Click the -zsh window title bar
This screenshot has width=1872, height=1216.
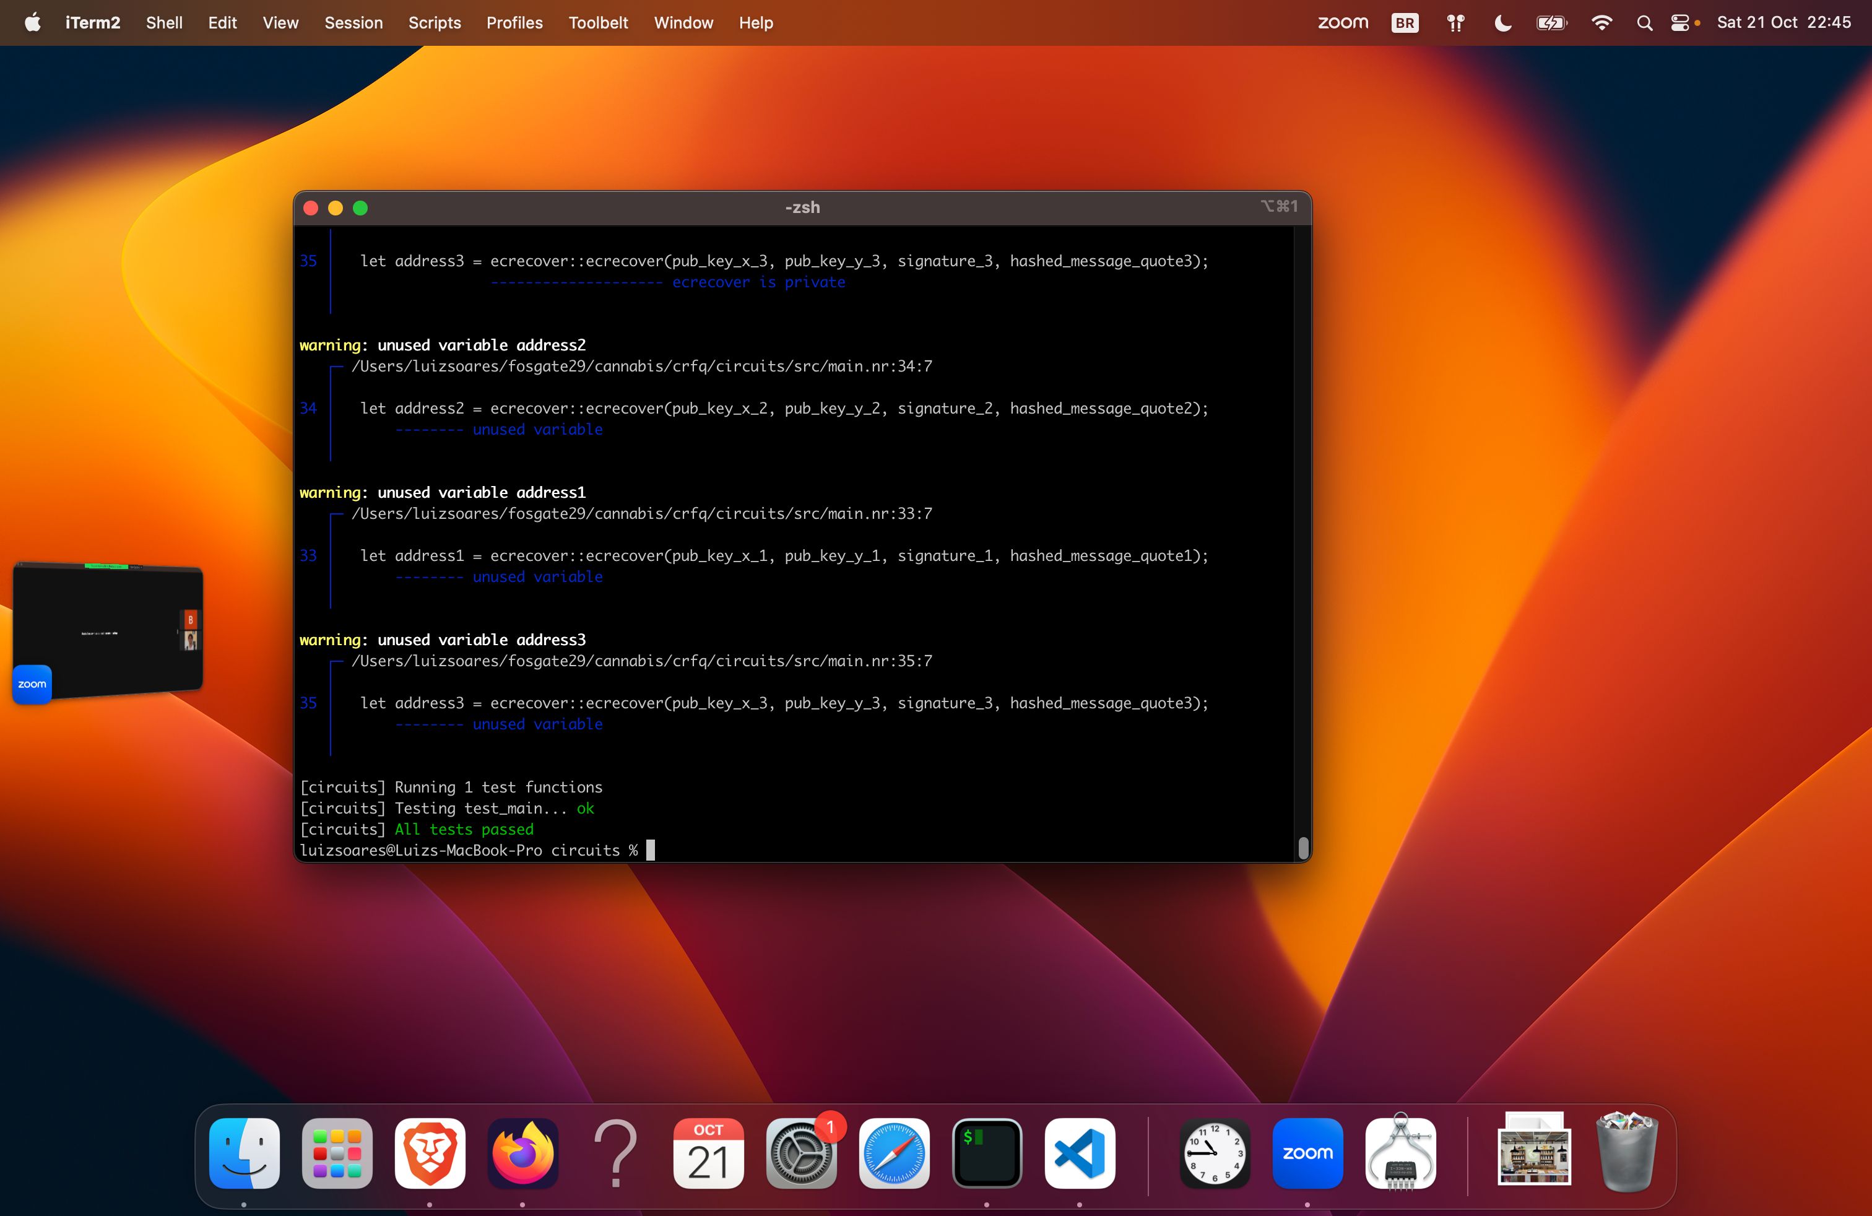point(802,207)
